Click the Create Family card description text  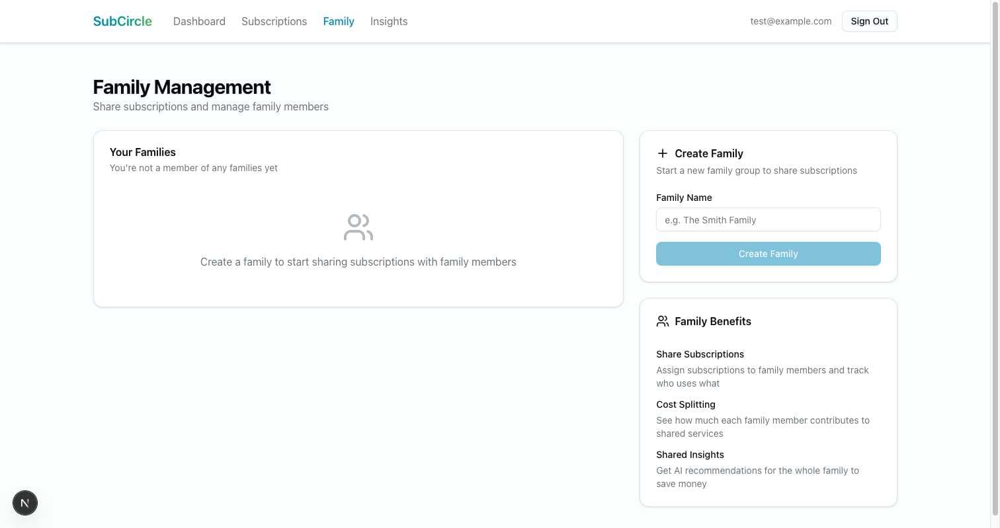click(x=756, y=170)
